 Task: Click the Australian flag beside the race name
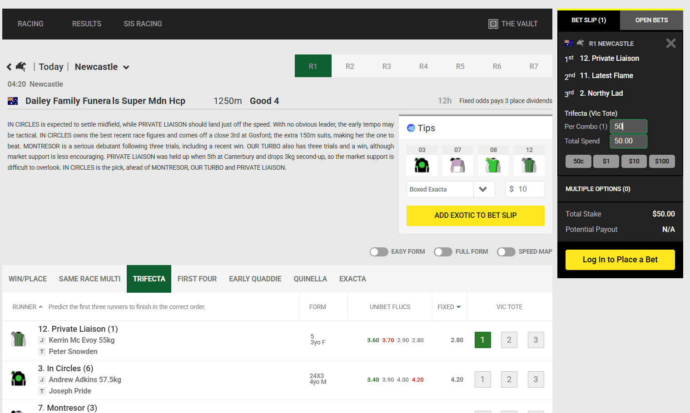pos(13,101)
